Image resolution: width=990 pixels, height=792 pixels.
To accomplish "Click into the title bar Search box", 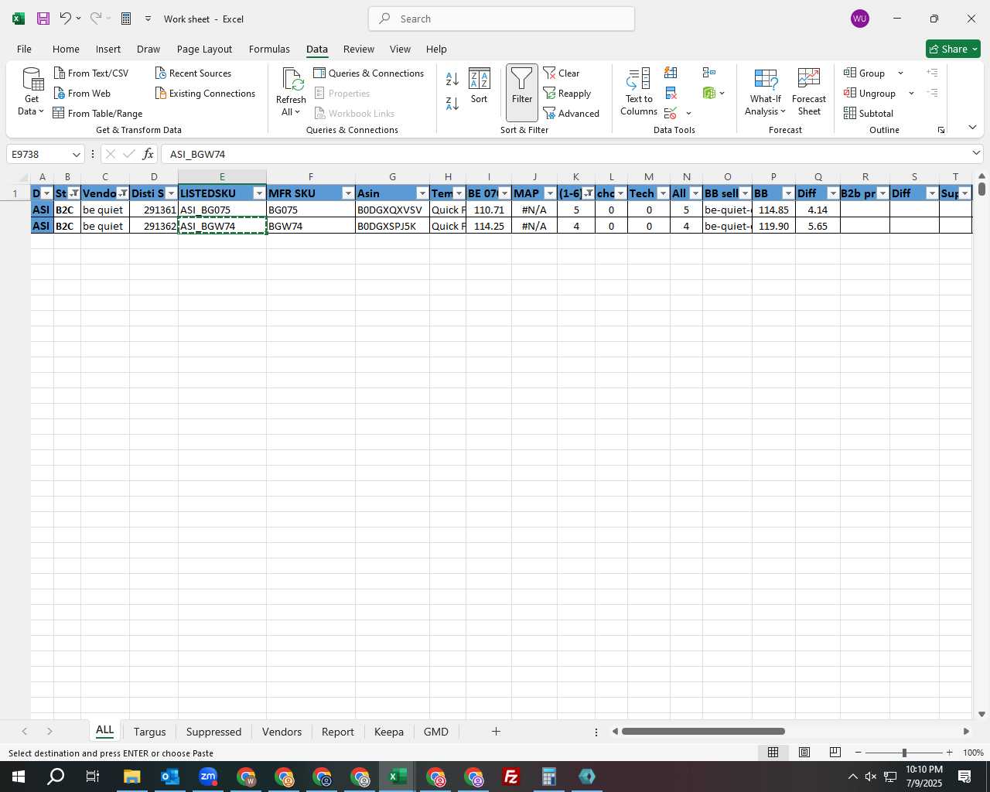I will coord(501,19).
